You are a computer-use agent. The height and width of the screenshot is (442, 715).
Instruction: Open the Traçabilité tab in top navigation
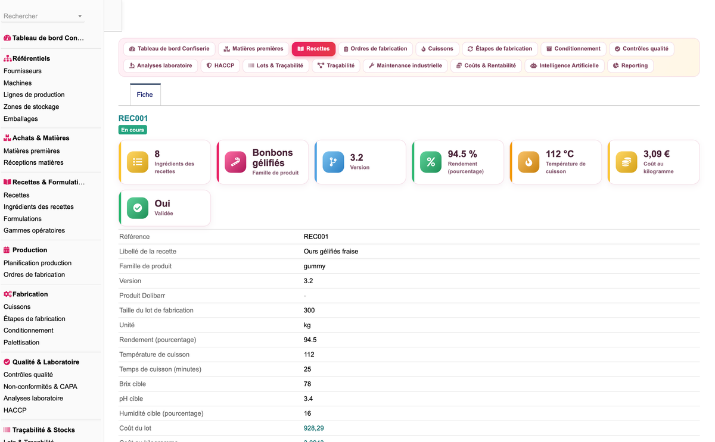336,65
